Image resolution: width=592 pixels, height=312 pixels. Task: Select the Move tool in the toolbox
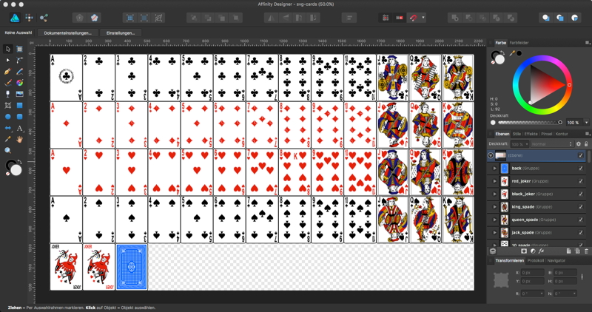click(x=8, y=50)
